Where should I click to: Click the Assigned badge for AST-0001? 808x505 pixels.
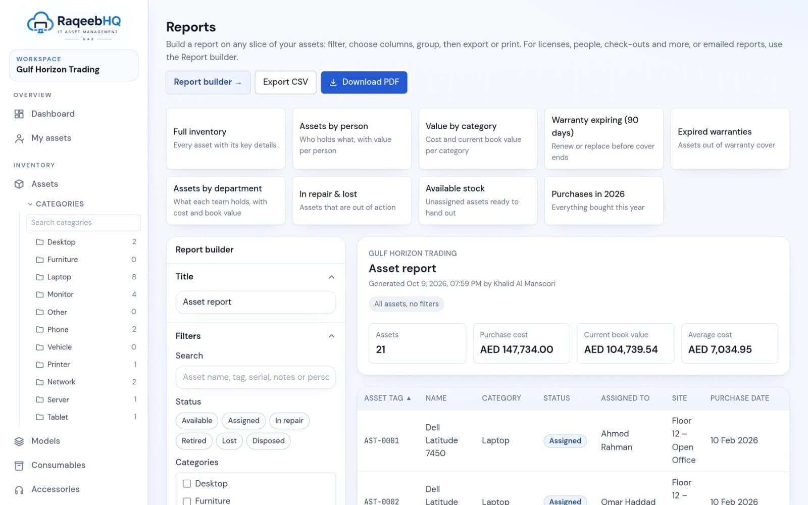[x=565, y=441]
